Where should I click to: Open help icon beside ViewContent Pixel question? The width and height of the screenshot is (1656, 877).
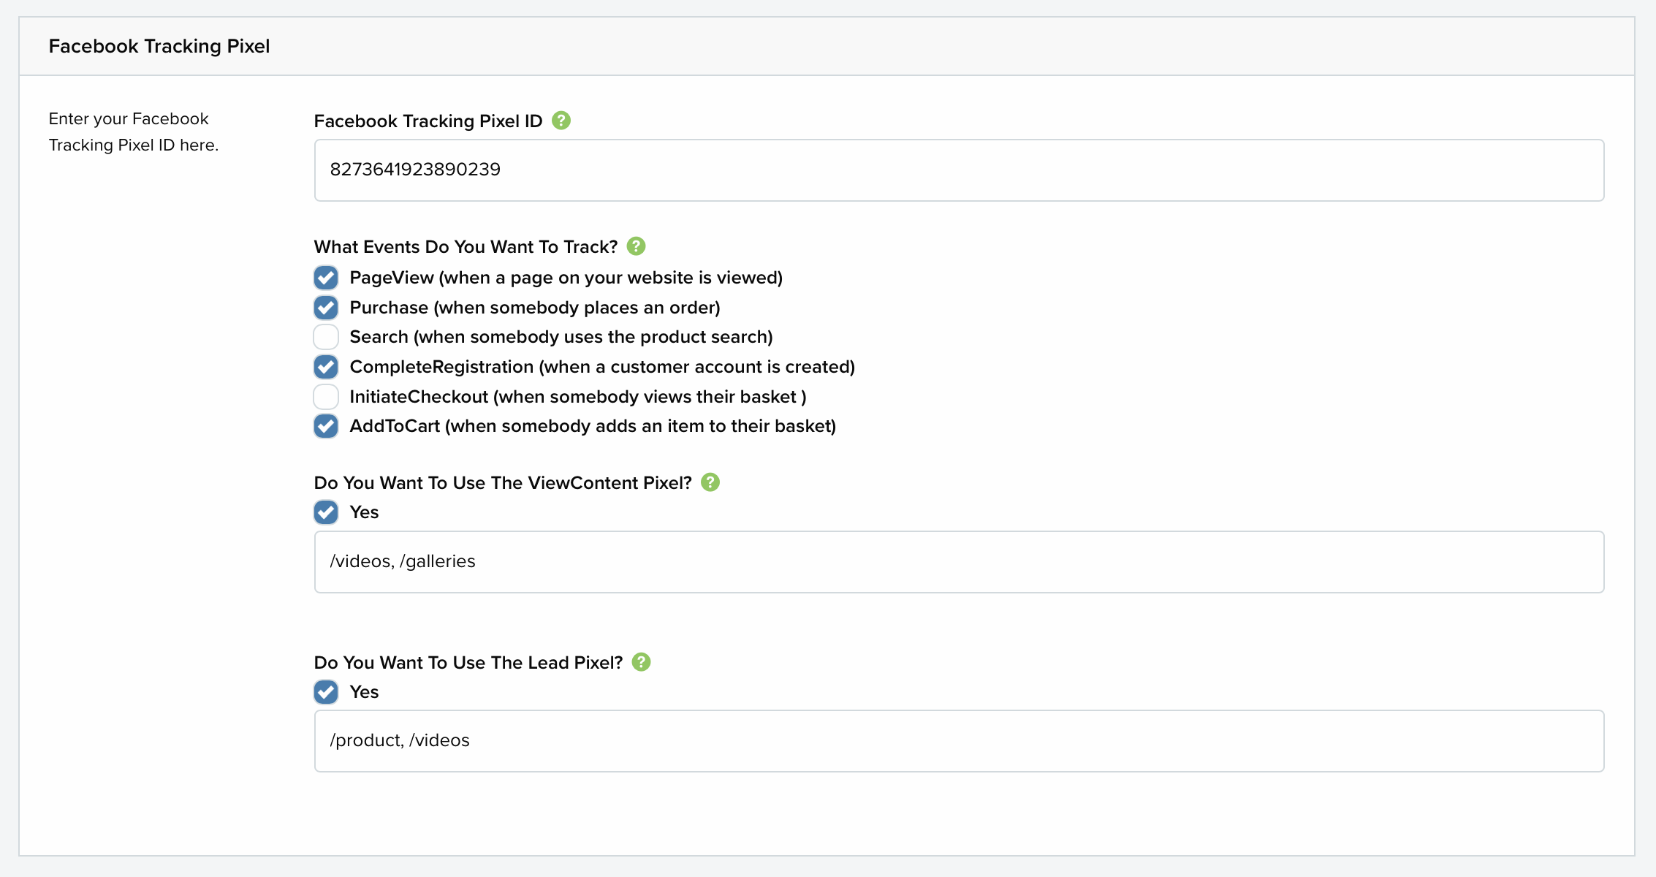(x=710, y=482)
